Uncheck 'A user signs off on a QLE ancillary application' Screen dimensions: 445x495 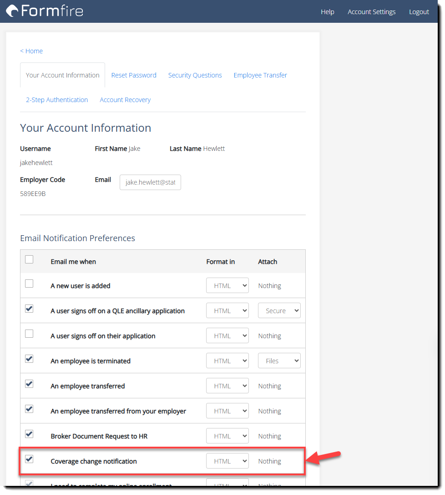29,308
